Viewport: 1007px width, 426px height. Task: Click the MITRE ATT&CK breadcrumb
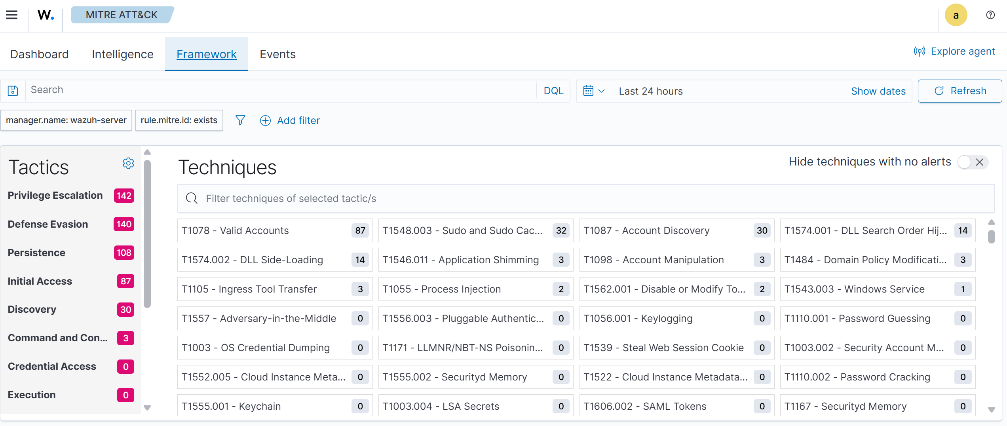click(x=122, y=15)
